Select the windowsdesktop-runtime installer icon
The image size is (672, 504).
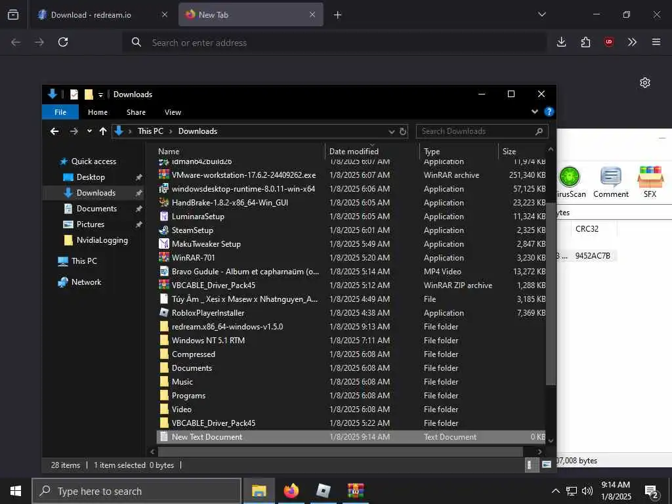pos(163,188)
